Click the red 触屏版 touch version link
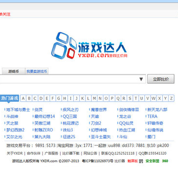 pos(133,161)
